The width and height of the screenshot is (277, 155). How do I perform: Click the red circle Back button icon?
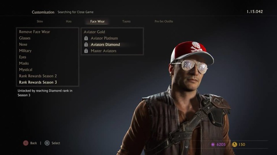click(x=26, y=143)
